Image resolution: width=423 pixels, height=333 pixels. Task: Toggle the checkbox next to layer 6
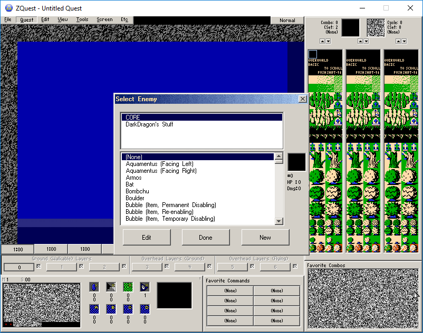[295, 266]
